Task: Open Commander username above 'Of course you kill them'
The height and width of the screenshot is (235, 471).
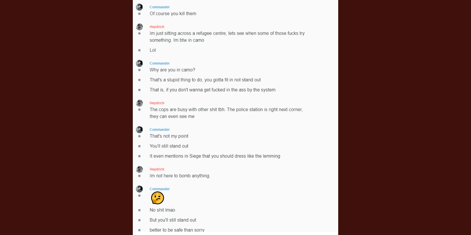Action: click(160, 7)
